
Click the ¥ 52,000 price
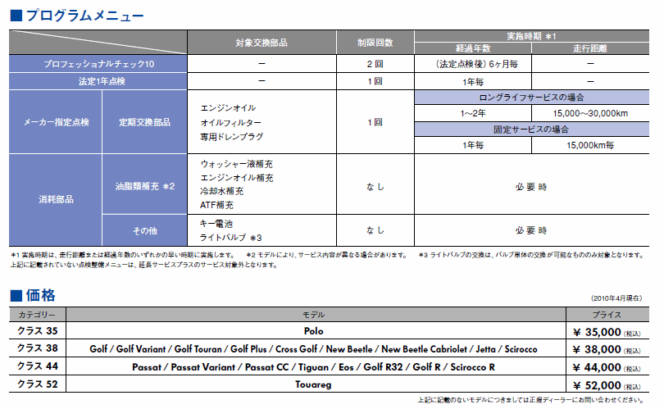pos(607,386)
